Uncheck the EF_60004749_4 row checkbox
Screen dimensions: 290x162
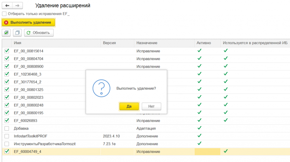pyautogui.click(x=7, y=152)
